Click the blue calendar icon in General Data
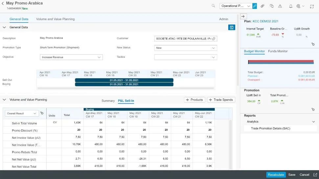Screen dimensions: 319x179 coord(232,28)
